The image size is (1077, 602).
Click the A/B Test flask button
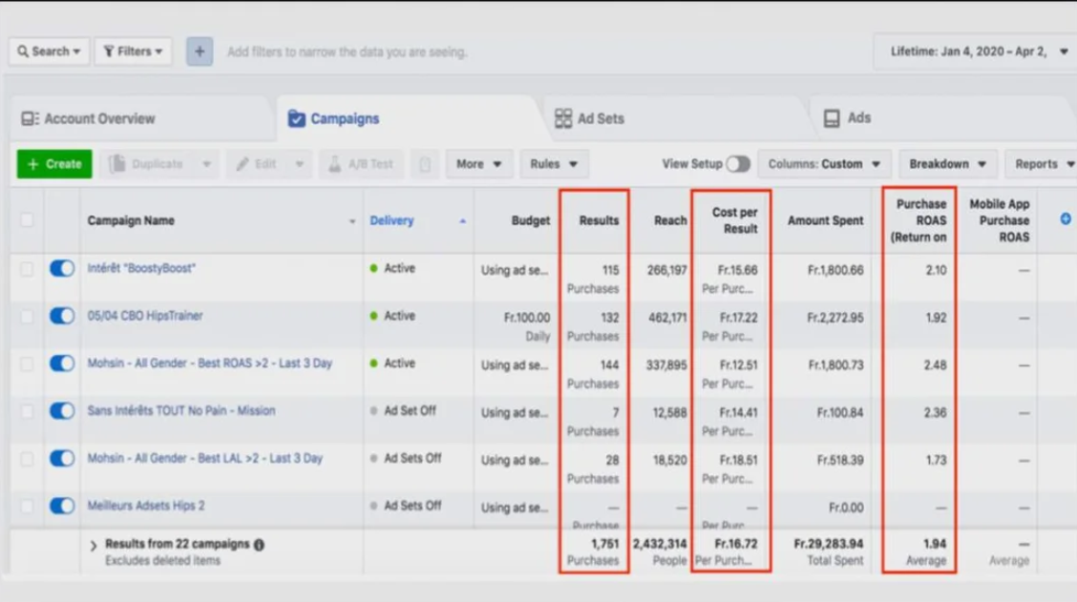tap(361, 164)
